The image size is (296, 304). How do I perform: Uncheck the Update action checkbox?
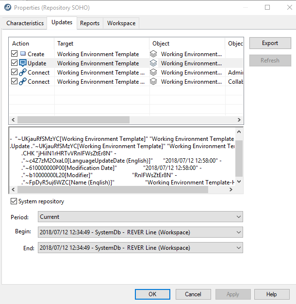(x=14, y=63)
